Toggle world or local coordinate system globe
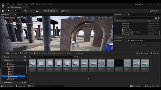 click(x=81, y=18)
